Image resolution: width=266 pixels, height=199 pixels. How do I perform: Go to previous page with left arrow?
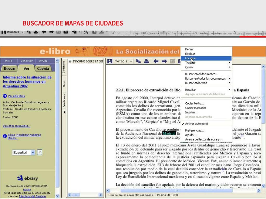click(156, 61)
